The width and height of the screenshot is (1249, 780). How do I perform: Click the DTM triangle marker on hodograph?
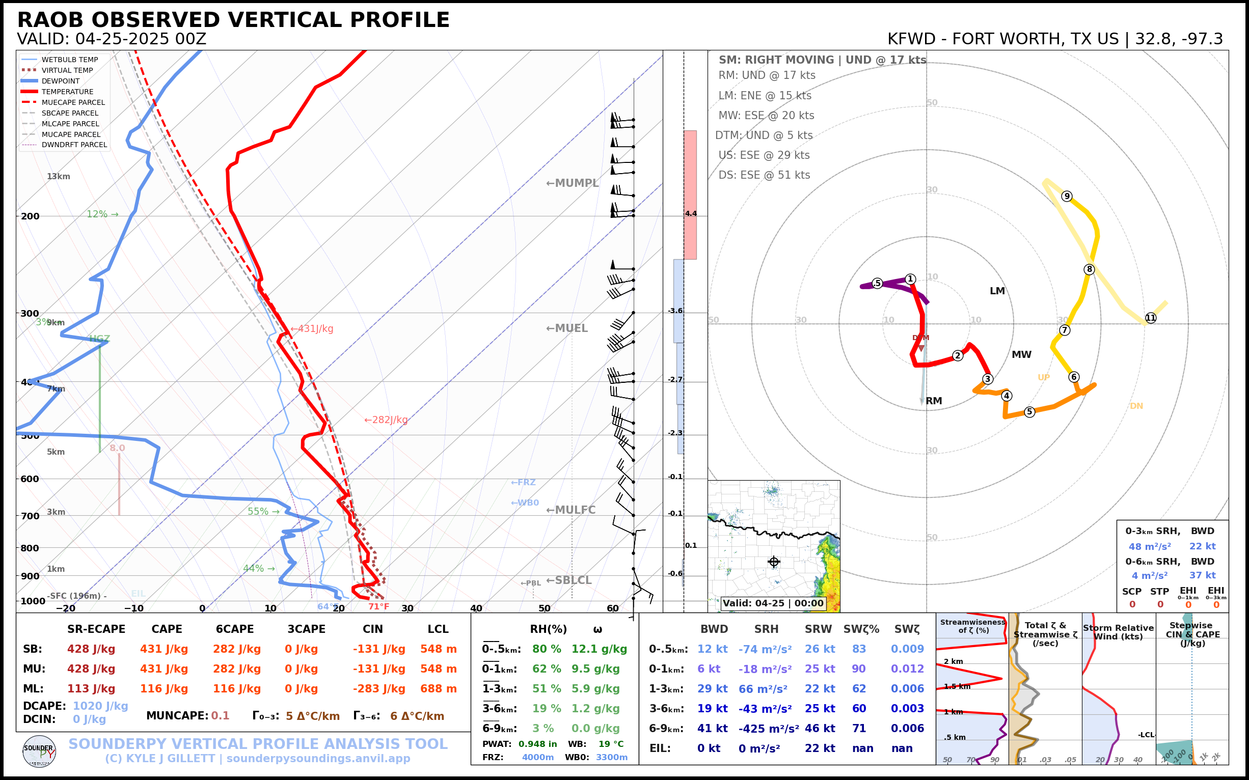point(921,348)
